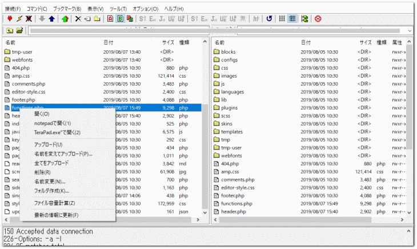This screenshot has height=249, width=417.
Task: Click the delete X toolbar icon
Action: (78, 19)
